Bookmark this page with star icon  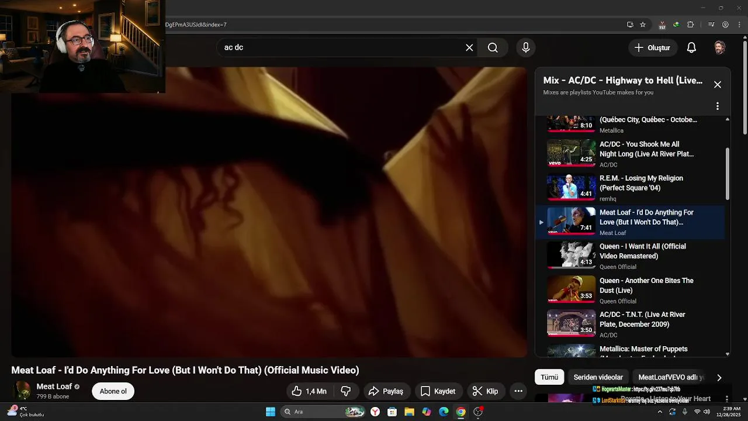point(643,25)
